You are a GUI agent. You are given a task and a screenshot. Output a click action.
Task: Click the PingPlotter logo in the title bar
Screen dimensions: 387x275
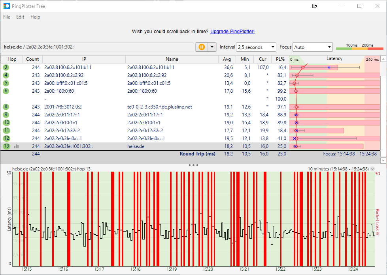point(7,6)
